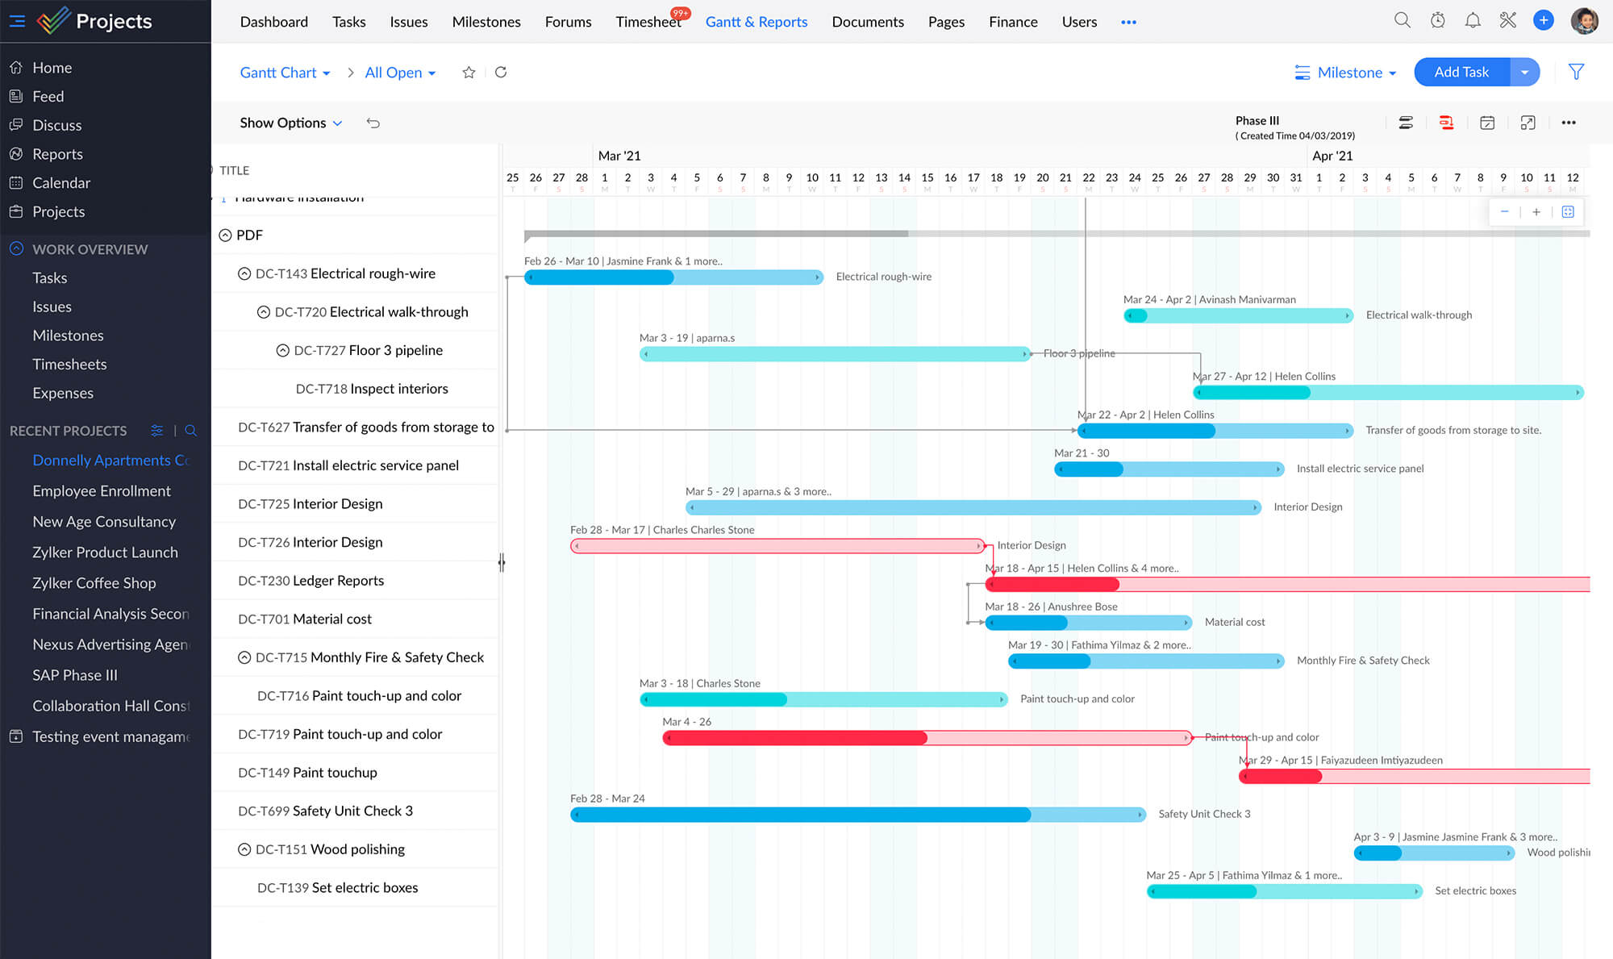Click the notifications bell icon
The height and width of the screenshot is (959, 1613).
point(1473,22)
